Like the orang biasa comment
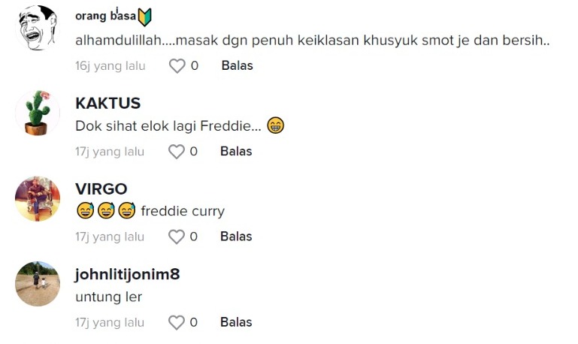The height and width of the screenshot is (344, 578). point(177,66)
